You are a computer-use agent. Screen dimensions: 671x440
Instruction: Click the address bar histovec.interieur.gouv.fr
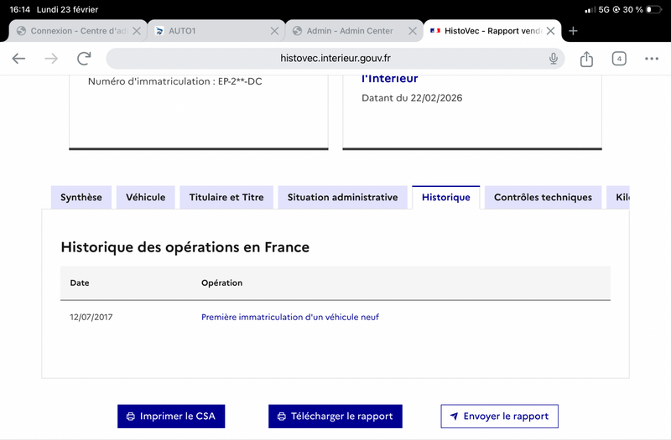point(335,58)
